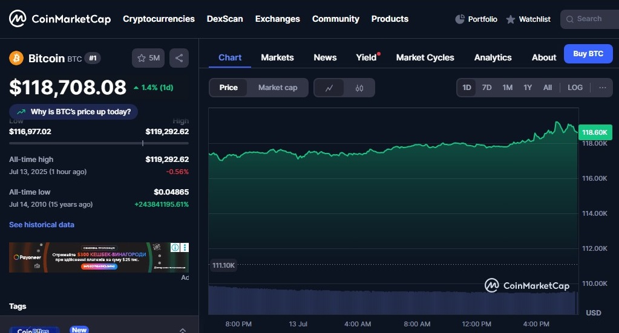This screenshot has width=619, height=333.
Task: Open See historical data link
Action: click(42, 225)
